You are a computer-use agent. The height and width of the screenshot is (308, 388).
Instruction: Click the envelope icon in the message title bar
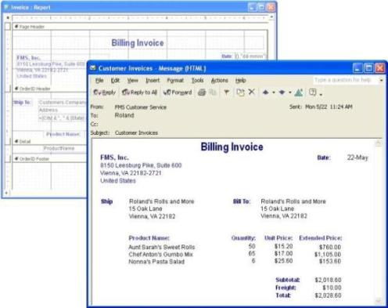coord(93,68)
